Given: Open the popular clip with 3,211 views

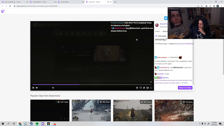Looking at the screenshot, I should tap(50, 111).
